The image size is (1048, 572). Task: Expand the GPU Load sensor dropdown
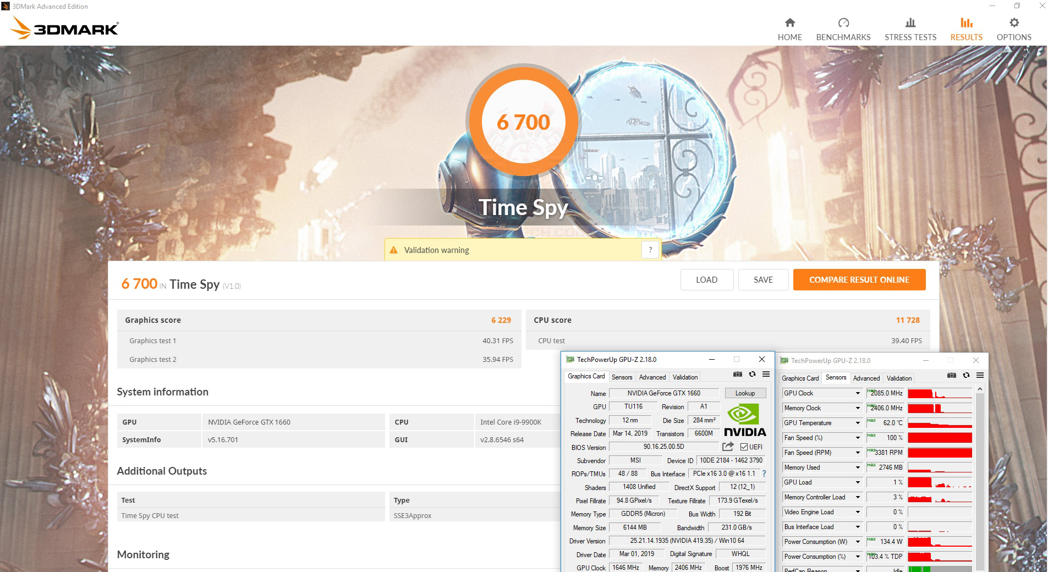click(x=857, y=482)
